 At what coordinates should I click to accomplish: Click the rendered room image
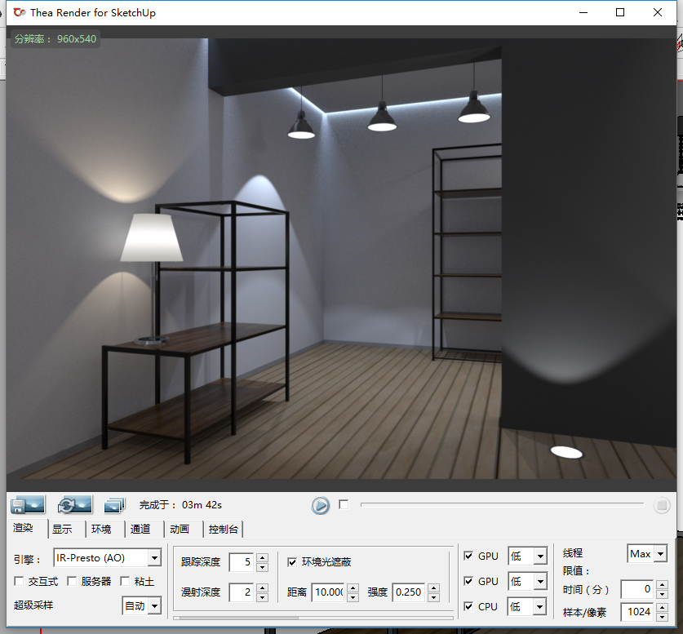pyautogui.click(x=341, y=259)
